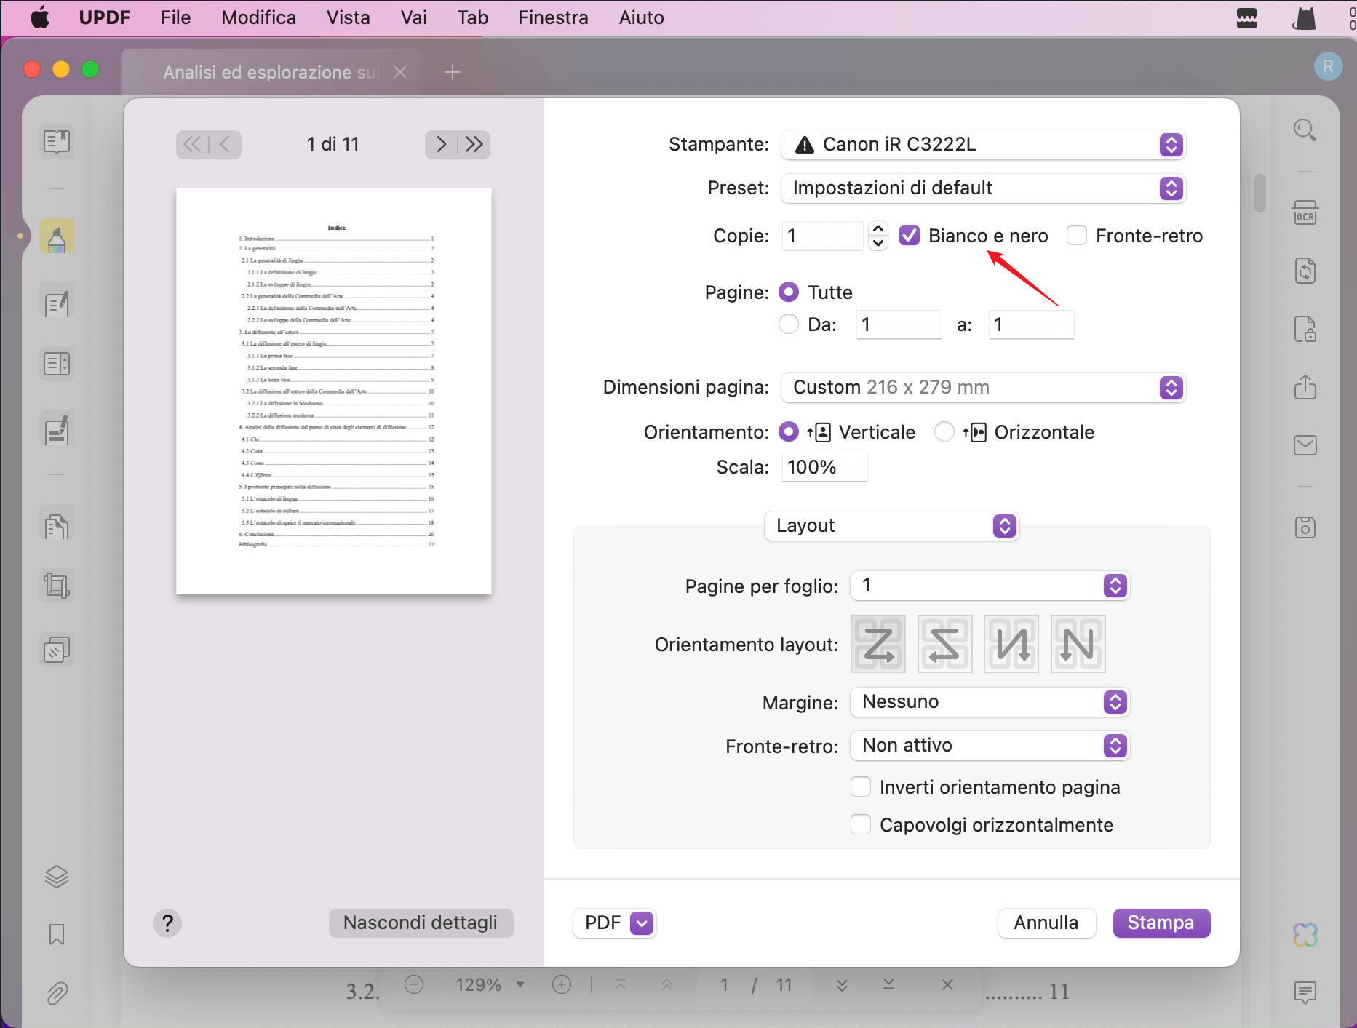Viewport: 1357px width, 1028px height.
Task: Open print help question mark button
Action: click(167, 923)
